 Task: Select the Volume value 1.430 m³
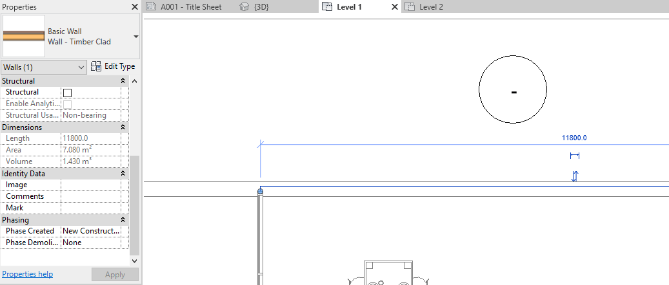click(91, 161)
